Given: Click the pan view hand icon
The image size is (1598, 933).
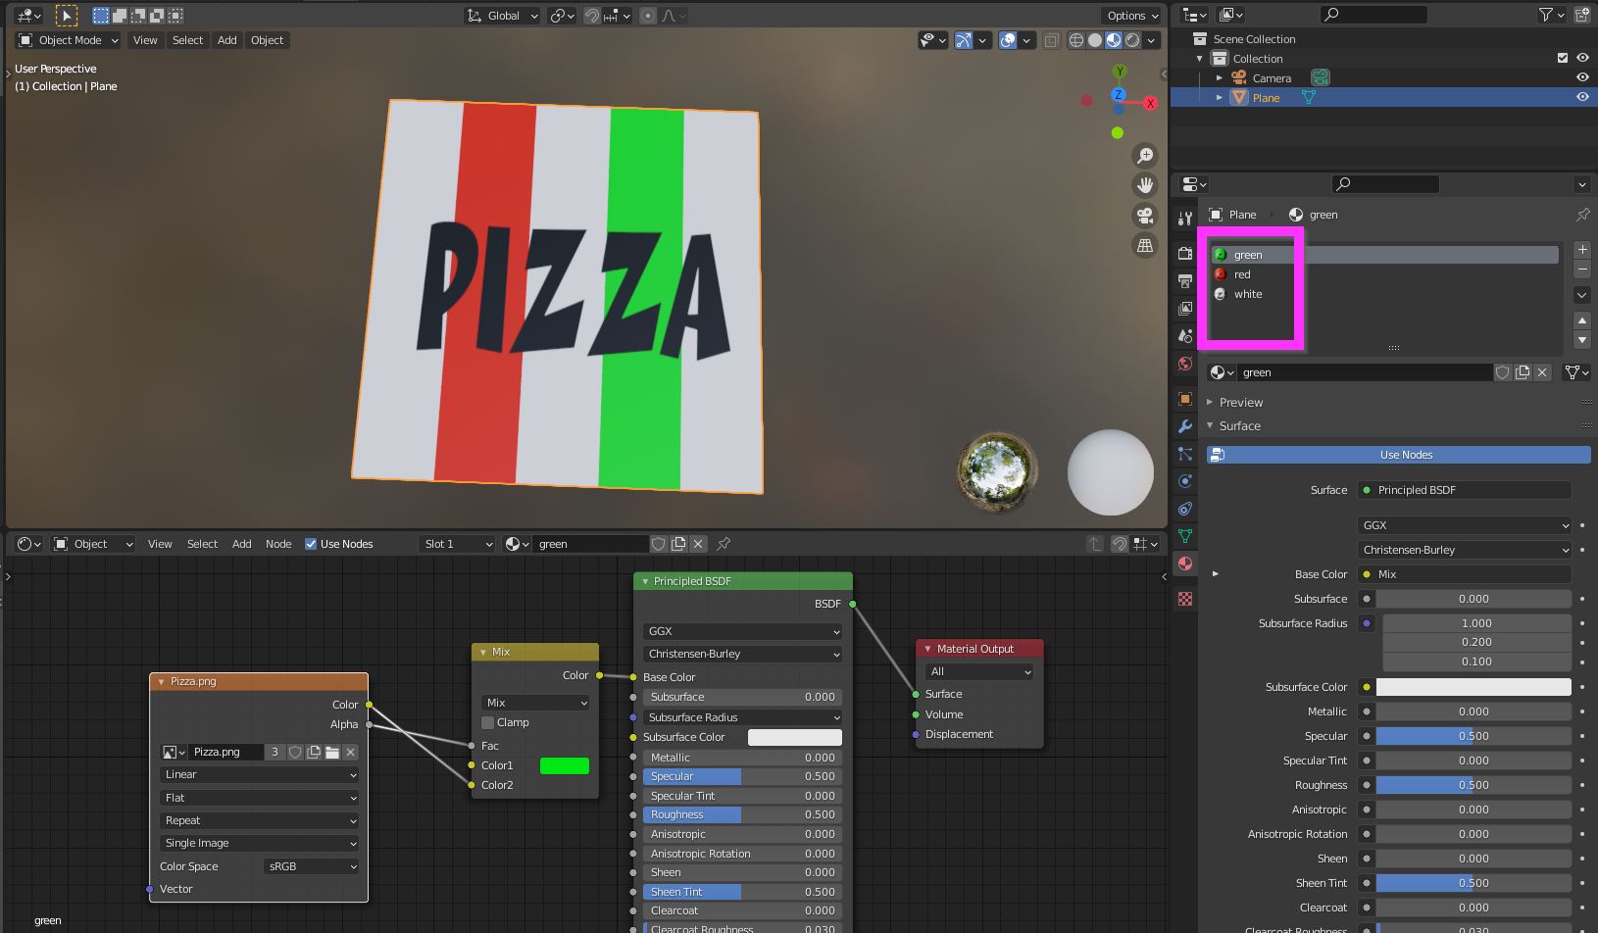Looking at the screenshot, I should (1144, 185).
